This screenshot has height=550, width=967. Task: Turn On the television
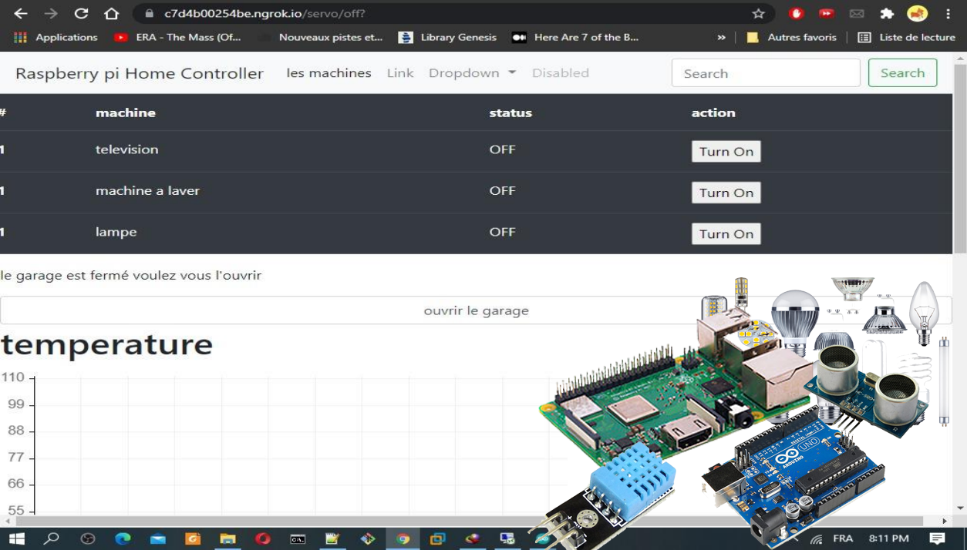[x=726, y=151]
